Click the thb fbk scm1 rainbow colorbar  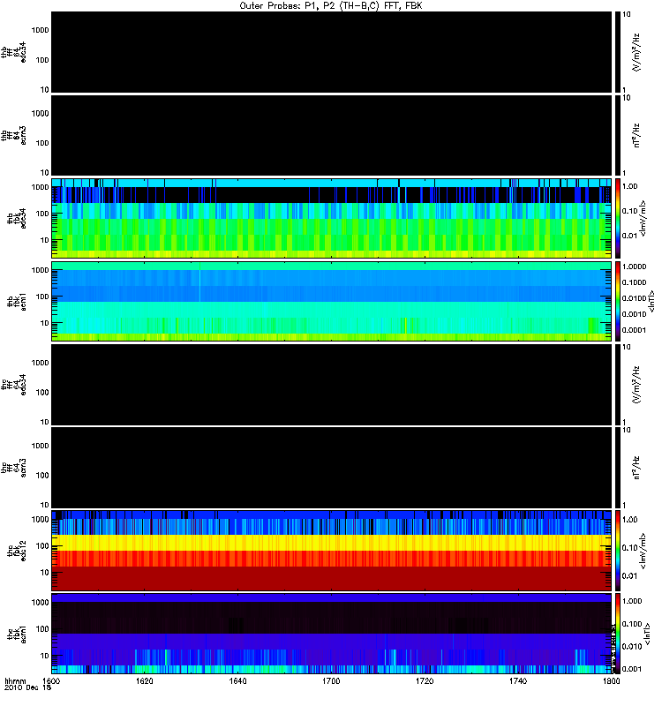[x=618, y=301]
